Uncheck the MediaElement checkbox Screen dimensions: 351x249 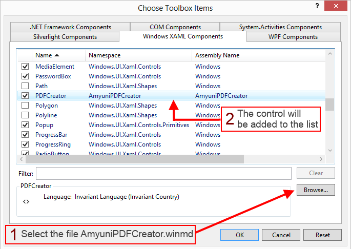[x=25, y=67]
